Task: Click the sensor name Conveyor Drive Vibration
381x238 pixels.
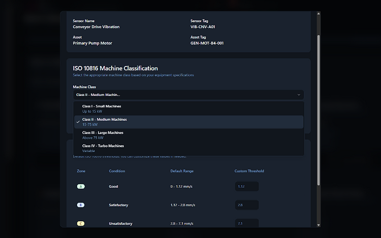Action: tap(96, 27)
